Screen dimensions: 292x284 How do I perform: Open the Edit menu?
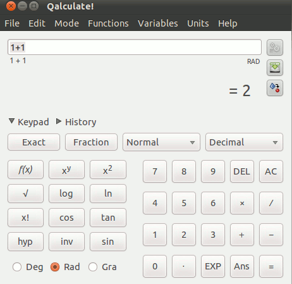click(37, 23)
